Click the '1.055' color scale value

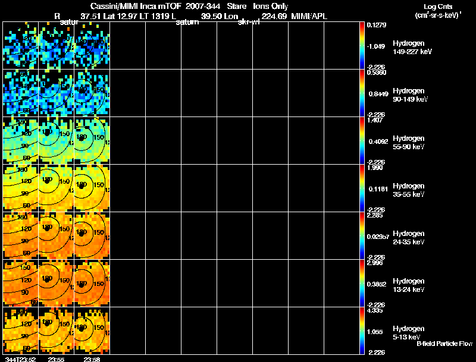pyautogui.click(x=375, y=332)
